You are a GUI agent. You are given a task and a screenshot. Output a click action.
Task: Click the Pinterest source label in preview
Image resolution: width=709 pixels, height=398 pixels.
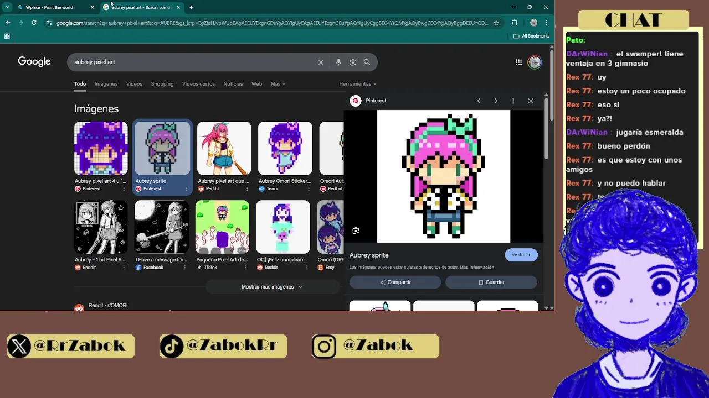pos(376,101)
